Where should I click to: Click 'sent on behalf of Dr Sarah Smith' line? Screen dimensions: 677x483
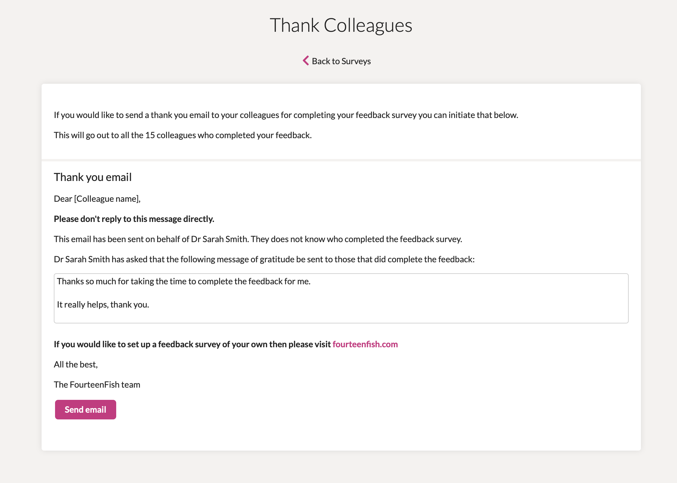[258, 239]
